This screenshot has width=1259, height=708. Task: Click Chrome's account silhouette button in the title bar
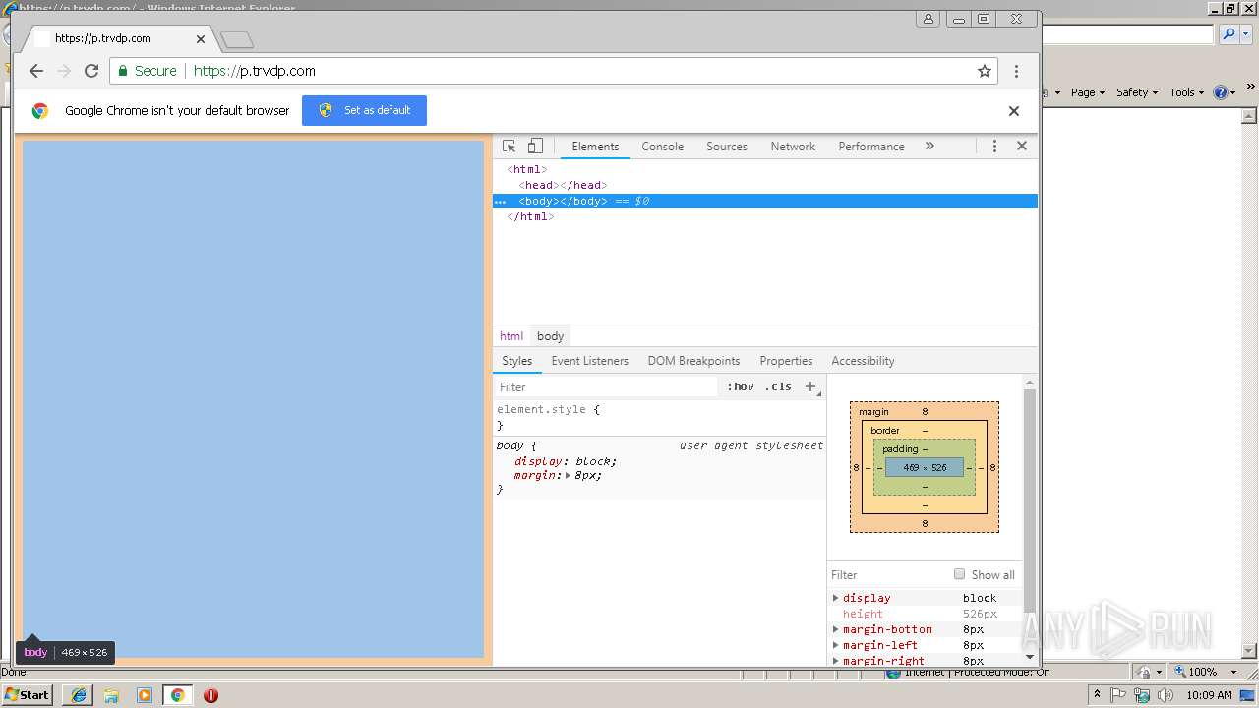coord(928,19)
